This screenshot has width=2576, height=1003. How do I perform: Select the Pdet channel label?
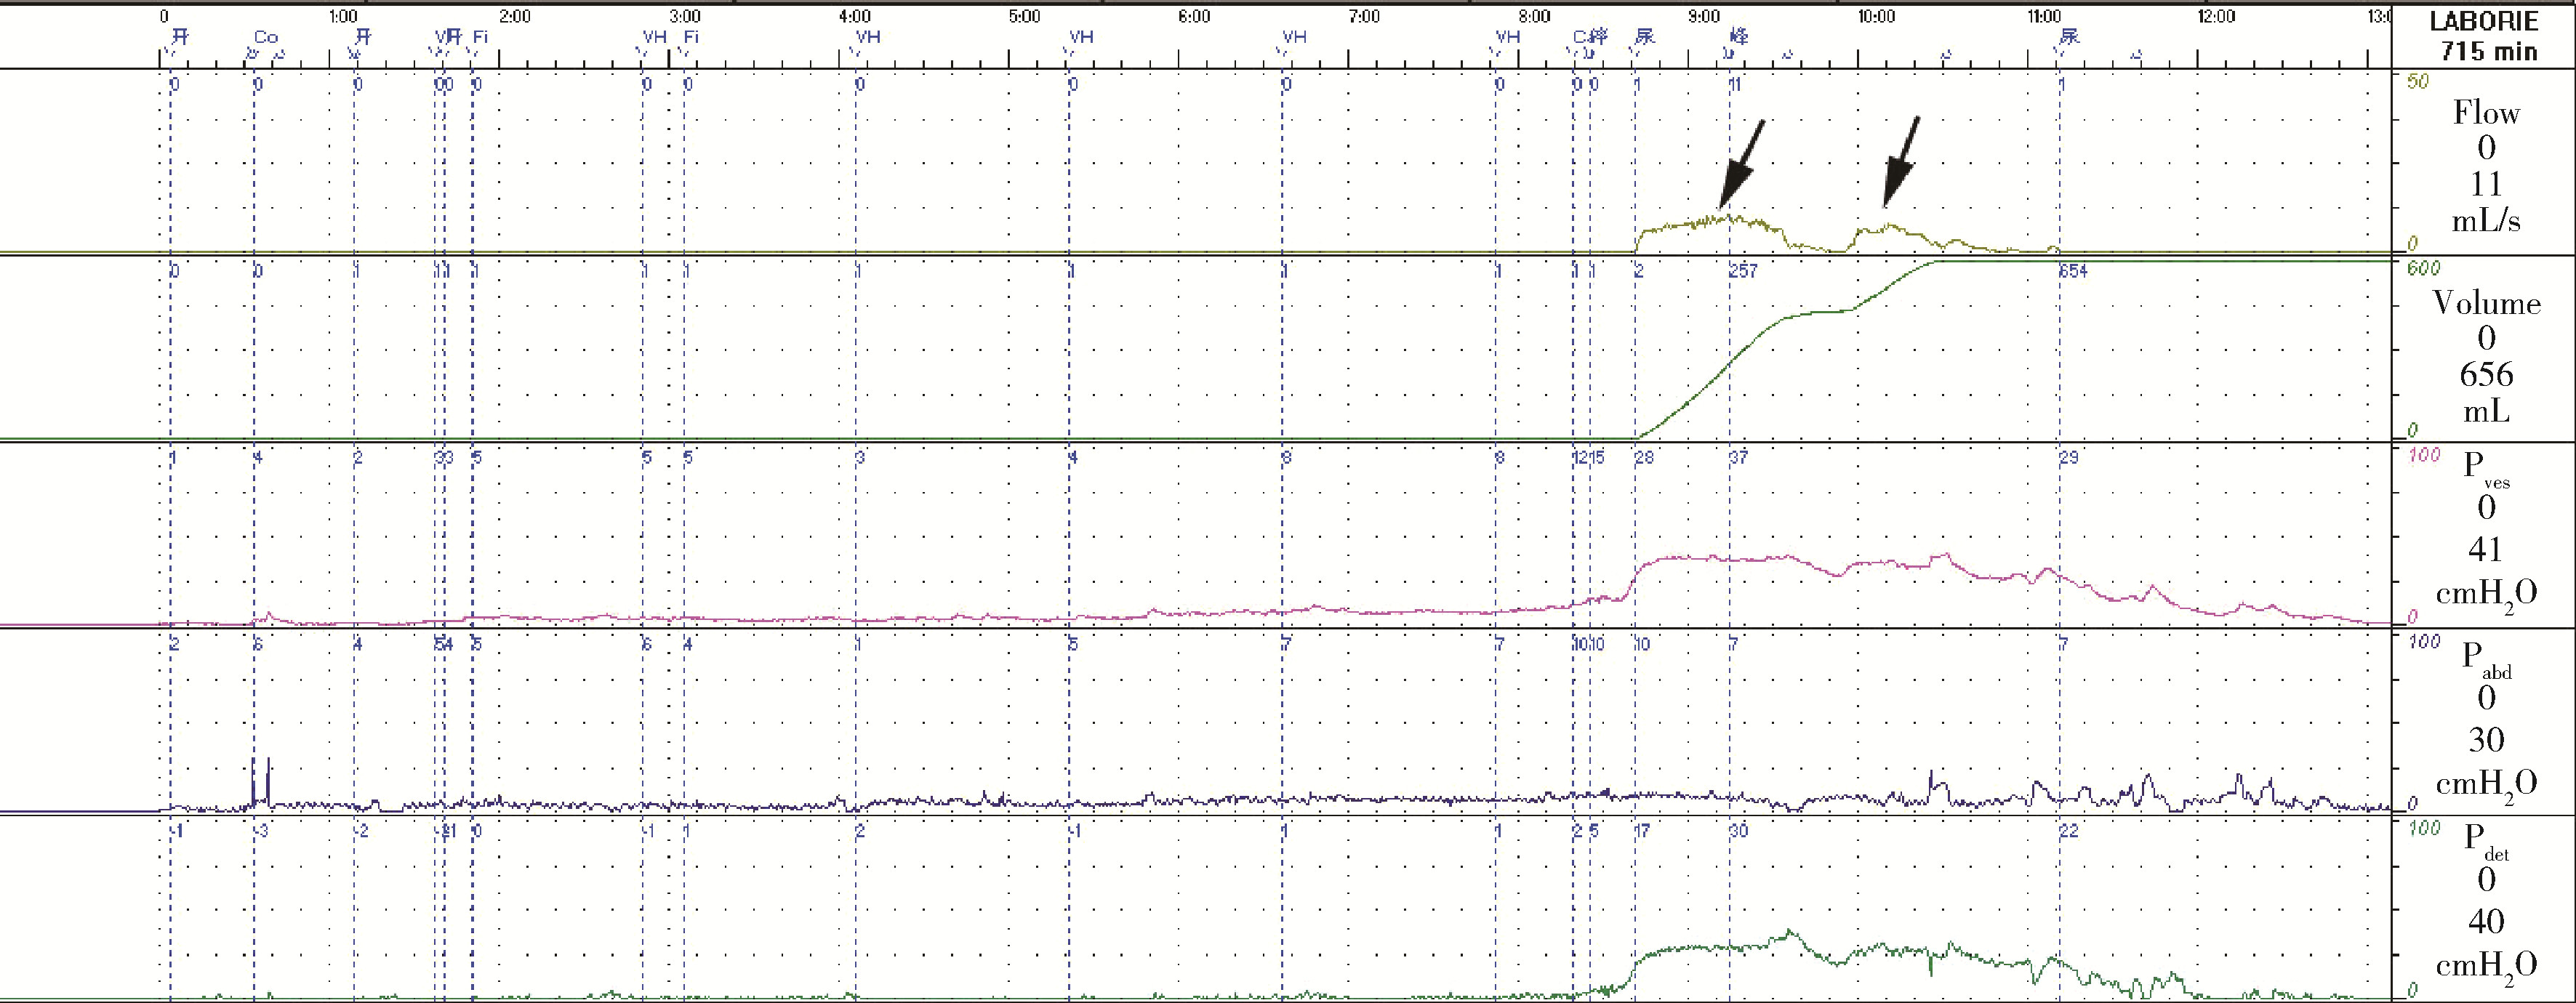click(2484, 844)
